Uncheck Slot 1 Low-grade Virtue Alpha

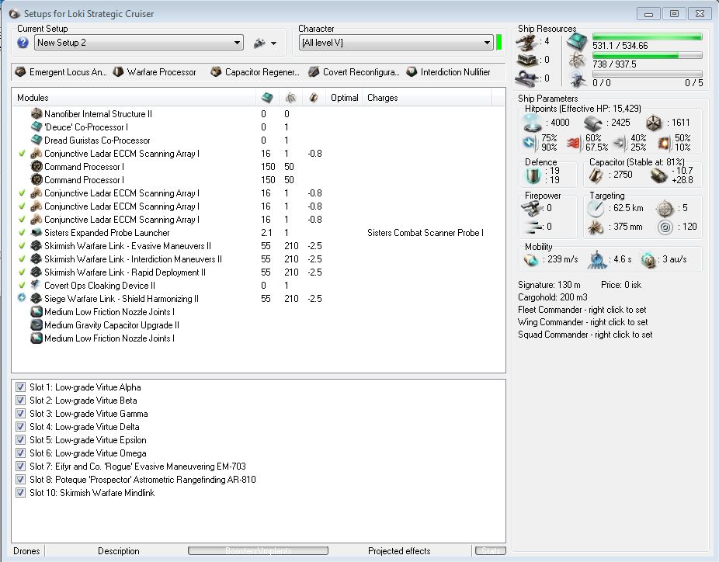click(x=21, y=387)
